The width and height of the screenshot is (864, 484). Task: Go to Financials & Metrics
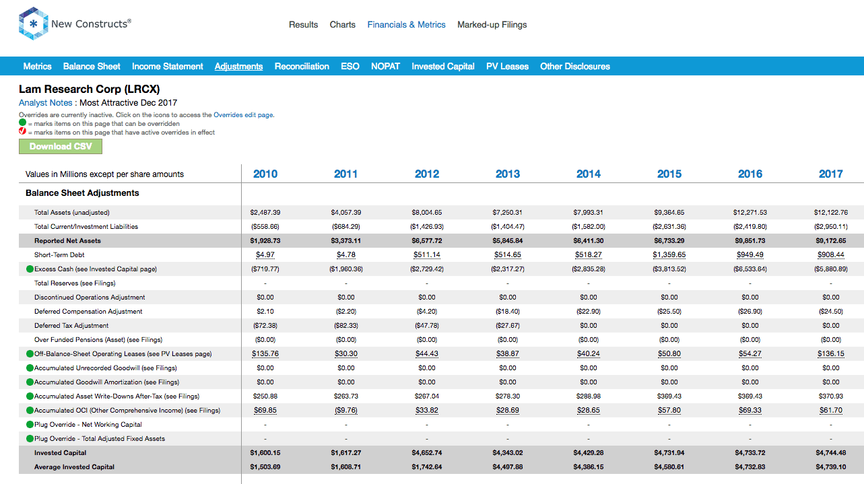point(407,25)
